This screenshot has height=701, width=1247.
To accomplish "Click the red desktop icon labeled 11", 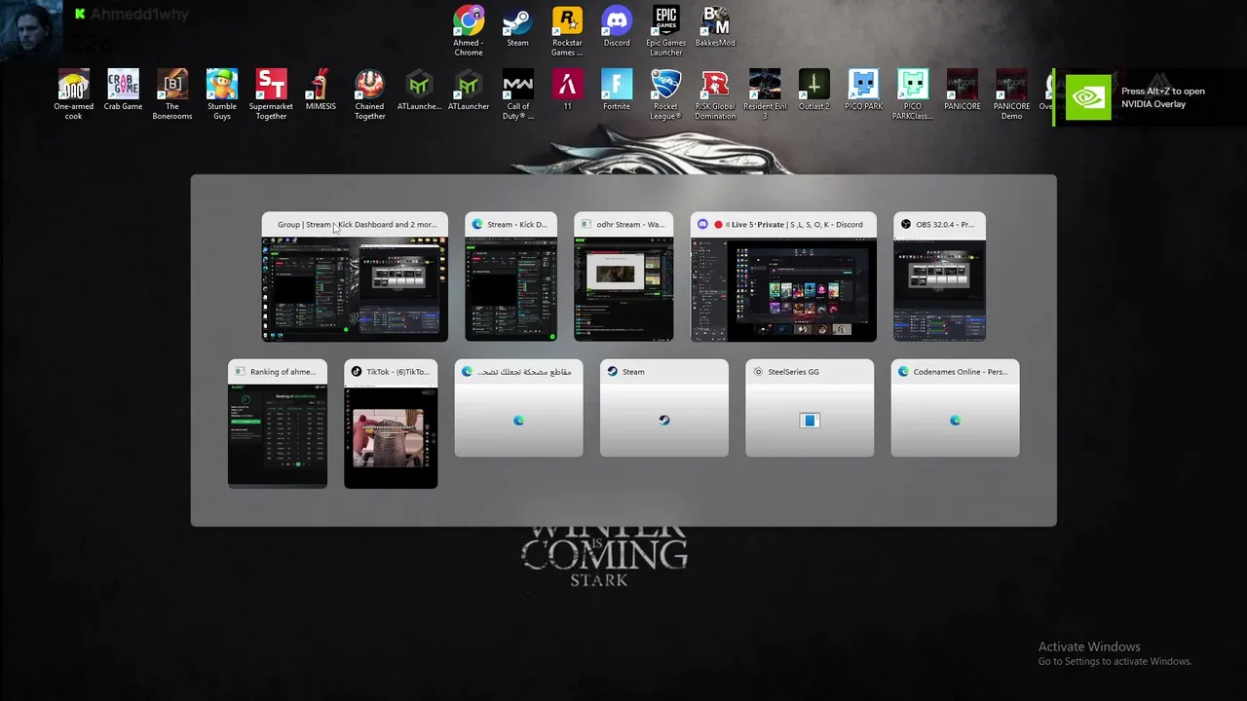I will (568, 90).
